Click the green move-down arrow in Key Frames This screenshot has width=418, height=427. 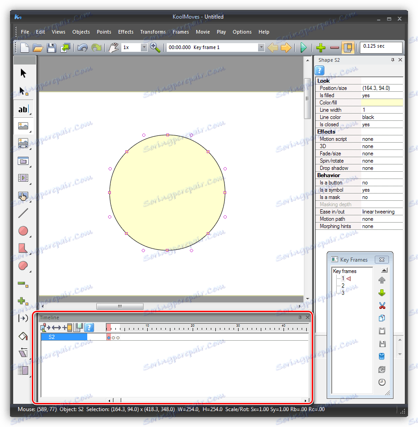[x=382, y=293]
